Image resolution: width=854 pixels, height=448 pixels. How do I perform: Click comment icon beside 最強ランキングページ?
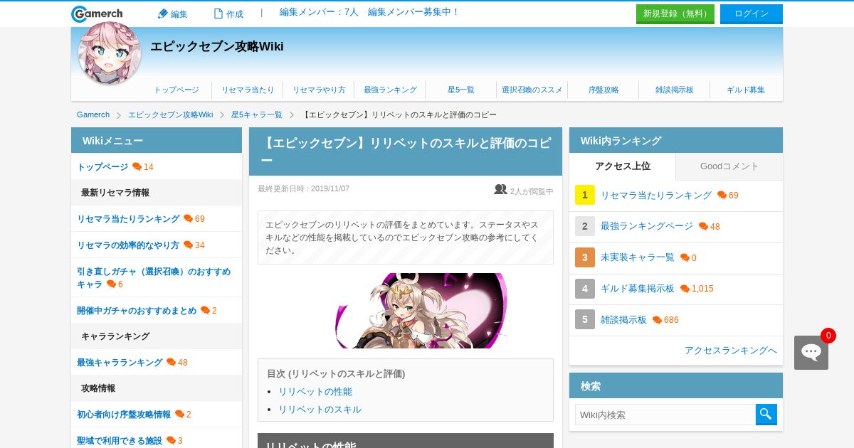pos(703,227)
